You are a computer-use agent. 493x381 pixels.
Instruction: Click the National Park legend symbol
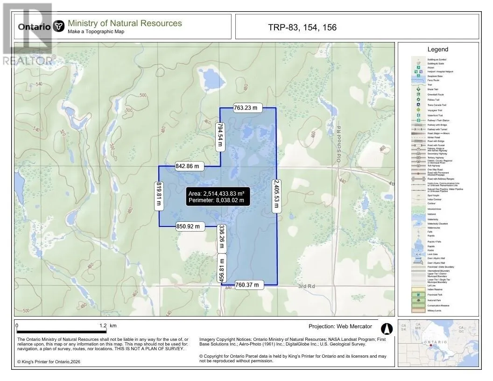[418, 300]
